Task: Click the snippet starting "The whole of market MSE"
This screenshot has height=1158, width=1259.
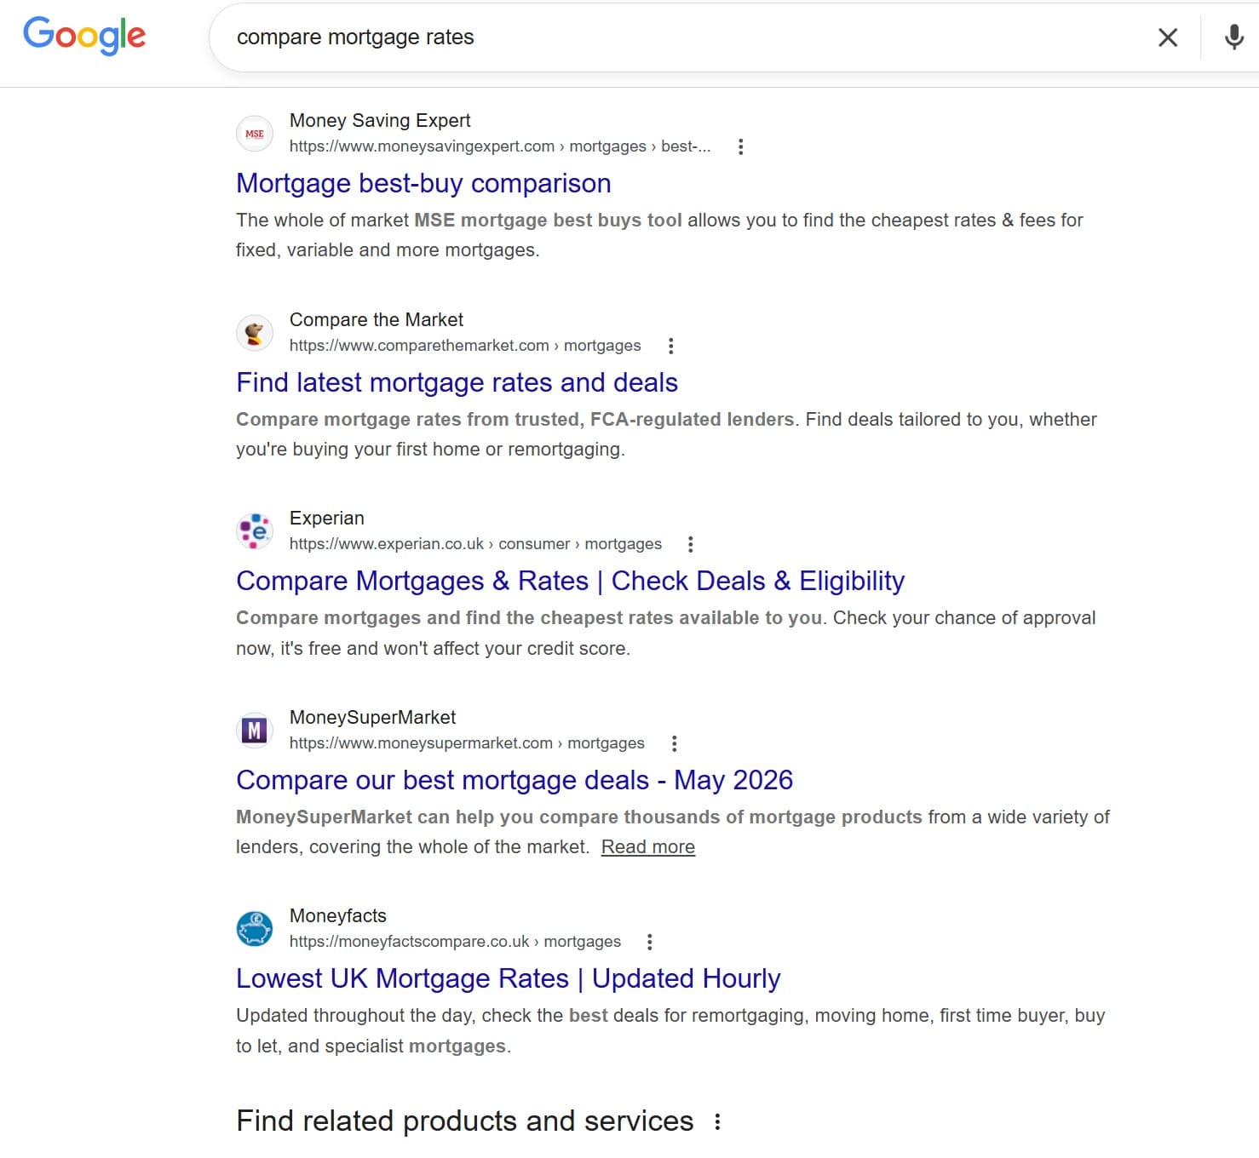Action: 659,235
